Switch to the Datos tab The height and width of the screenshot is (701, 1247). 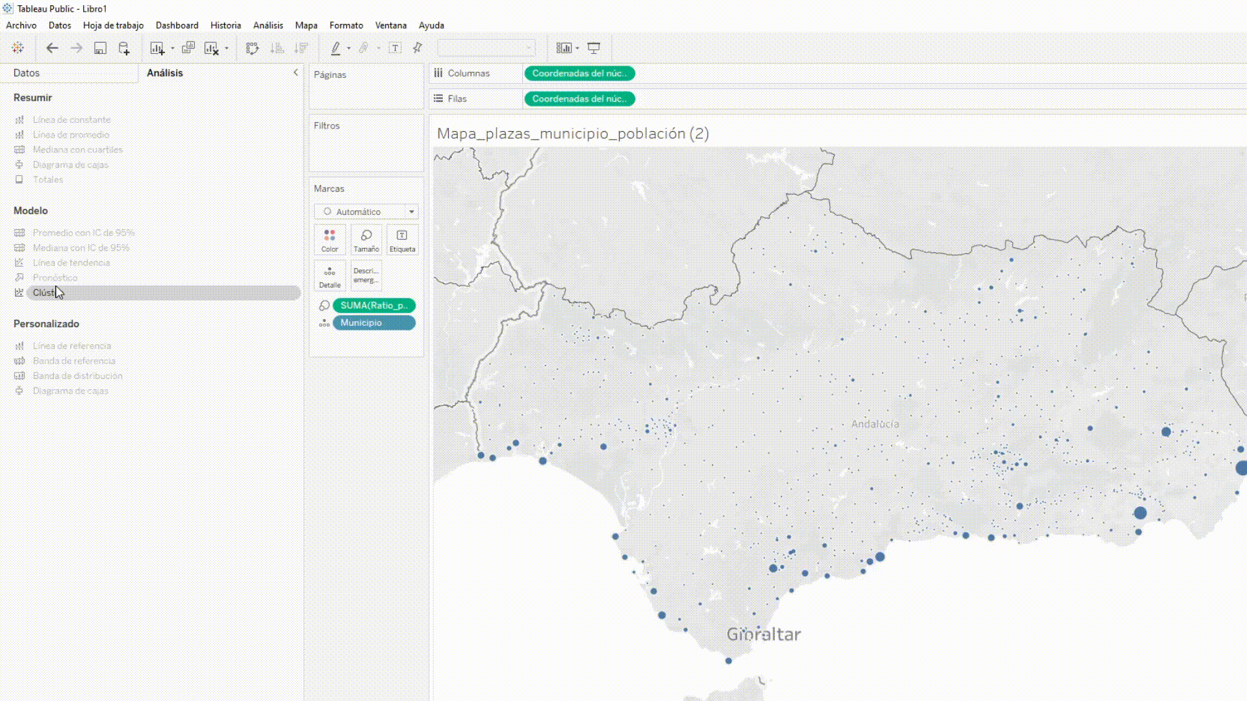pyautogui.click(x=27, y=73)
